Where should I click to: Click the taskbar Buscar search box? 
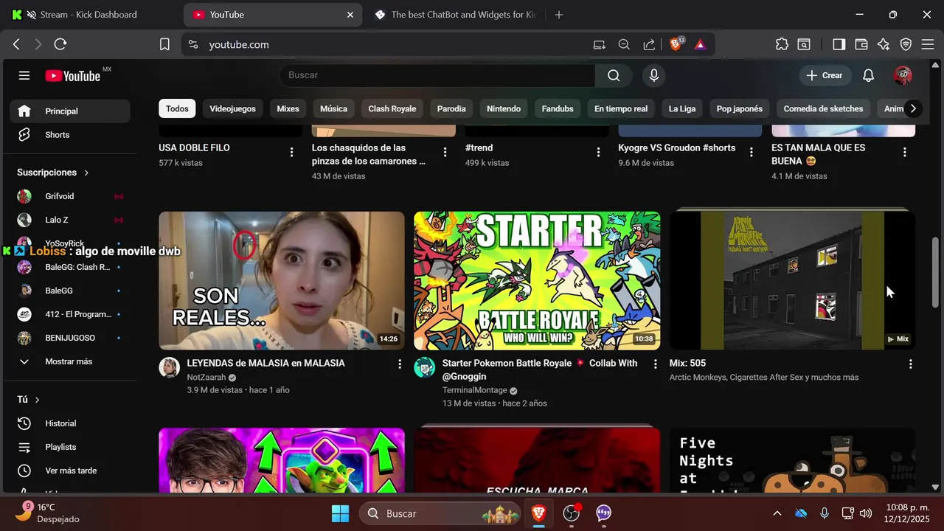point(441,513)
